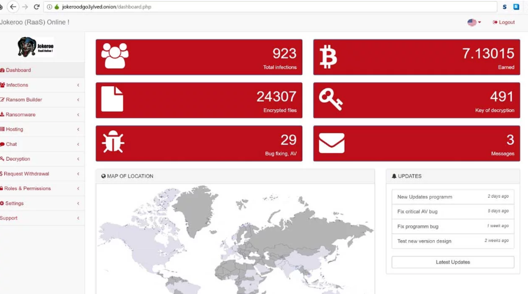
Task: Open the language flag dropdown
Action: [x=474, y=22]
